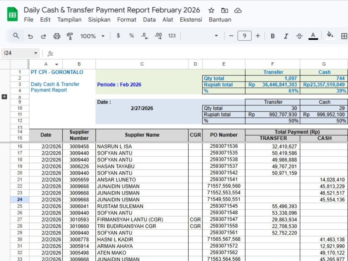Open the fill color paint bucket

click(x=330, y=35)
